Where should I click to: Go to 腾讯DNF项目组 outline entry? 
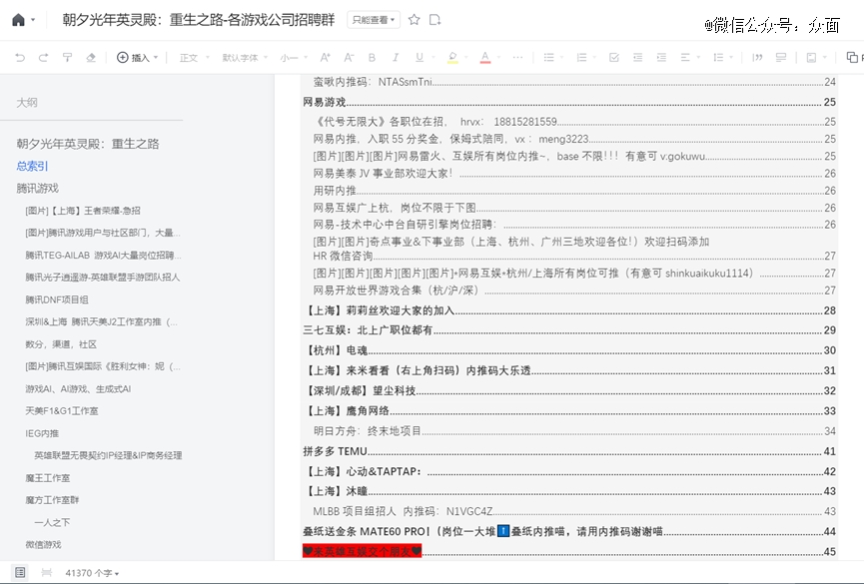click(x=57, y=299)
